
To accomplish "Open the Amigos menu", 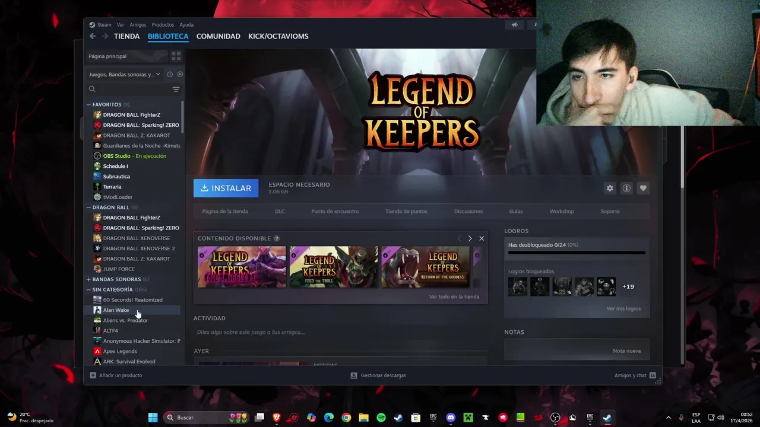I will 138,25.
